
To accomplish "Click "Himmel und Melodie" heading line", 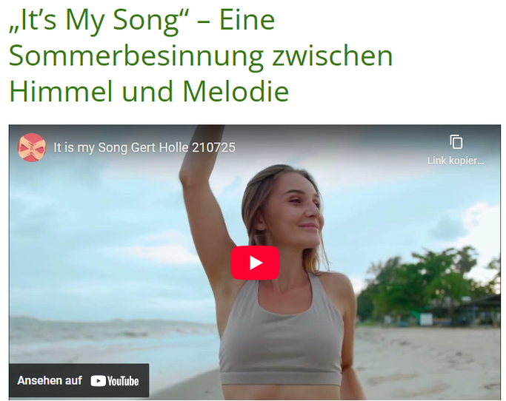I will pyautogui.click(x=149, y=91).
